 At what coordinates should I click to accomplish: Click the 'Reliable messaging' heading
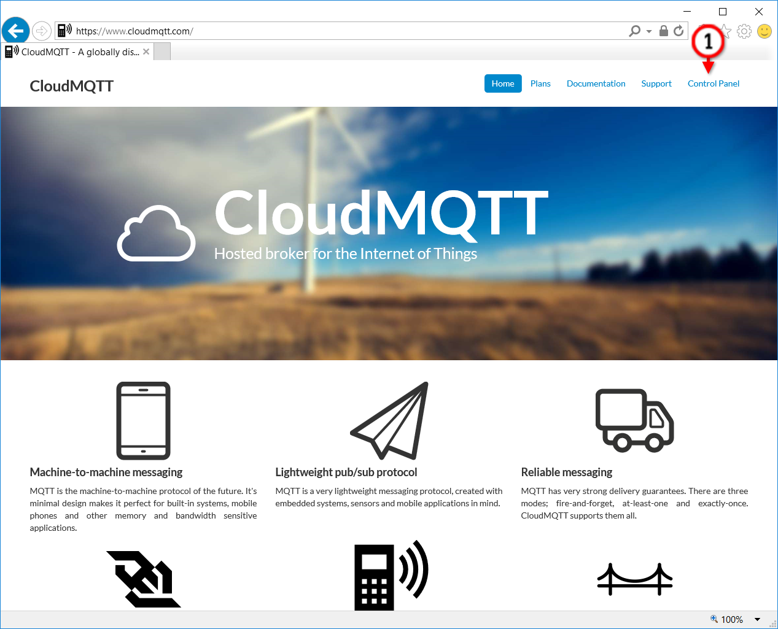coord(567,473)
